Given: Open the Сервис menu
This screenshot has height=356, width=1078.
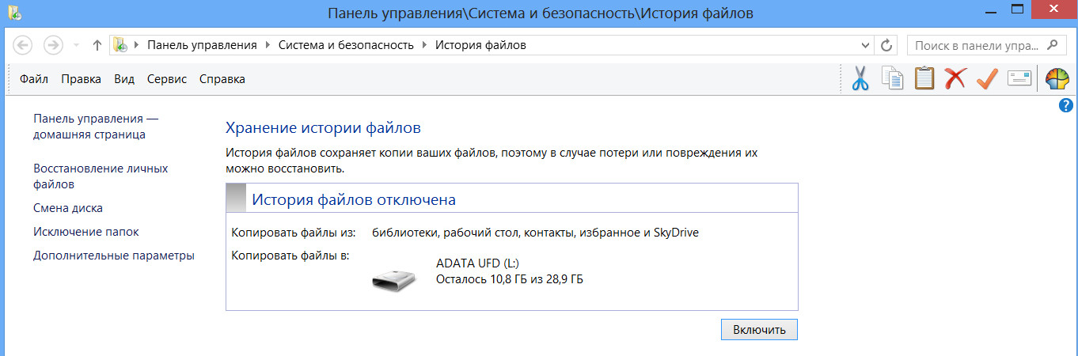Looking at the screenshot, I should tap(166, 79).
